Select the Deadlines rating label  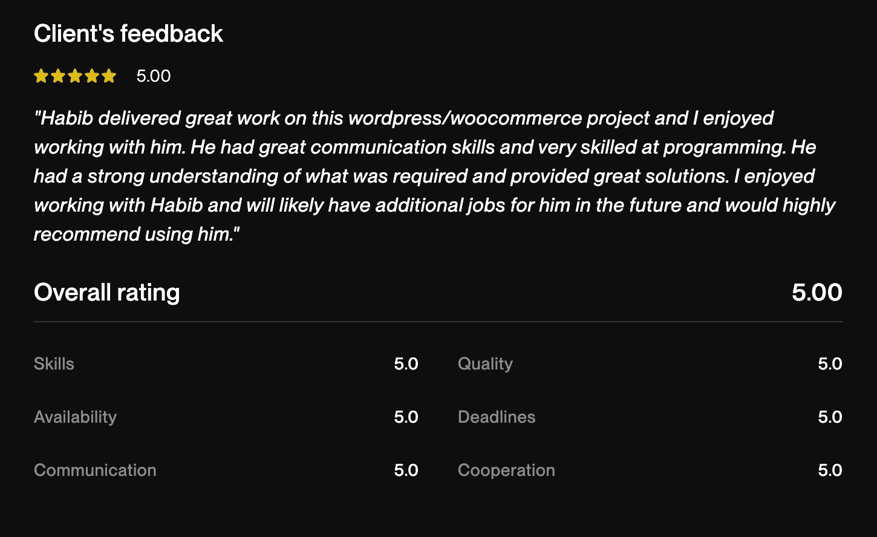pyautogui.click(x=497, y=417)
